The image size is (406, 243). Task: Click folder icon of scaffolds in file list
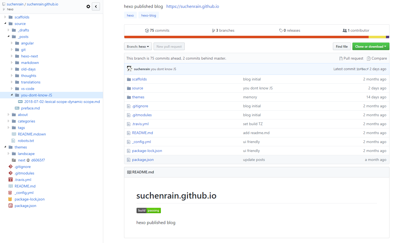pyautogui.click(x=129, y=79)
